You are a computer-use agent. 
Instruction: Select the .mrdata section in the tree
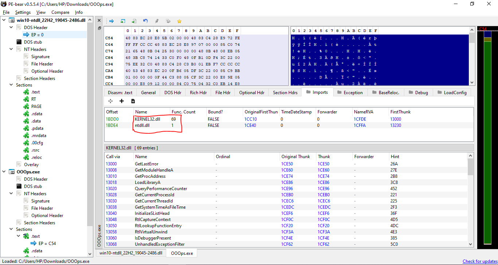[x=38, y=136]
